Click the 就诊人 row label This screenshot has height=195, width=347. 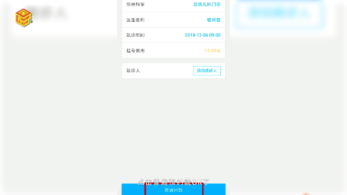click(133, 71)
